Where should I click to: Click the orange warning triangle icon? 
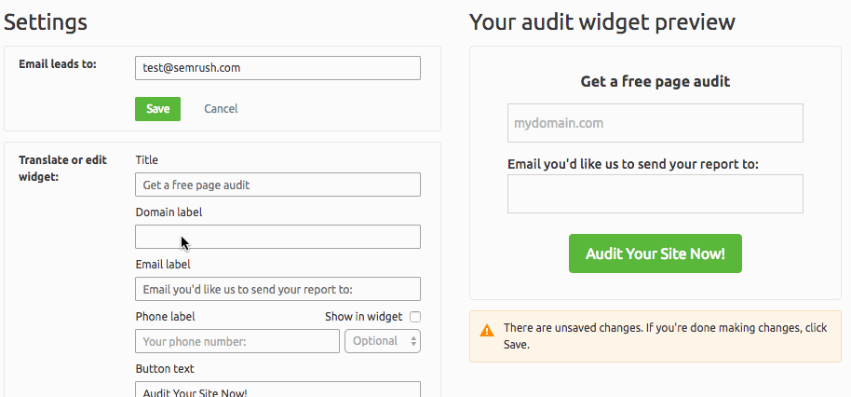pos(487,330)
